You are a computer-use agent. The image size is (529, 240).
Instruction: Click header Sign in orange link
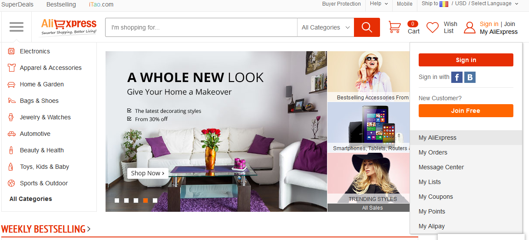[x=489, y=24]
